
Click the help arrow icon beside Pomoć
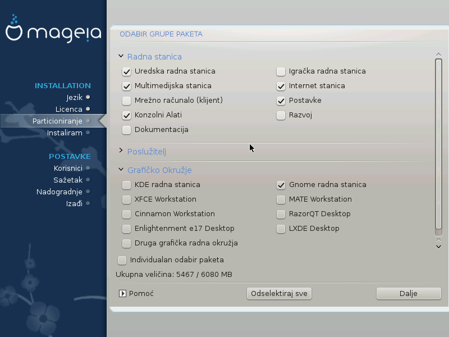(x=122, y=293)
